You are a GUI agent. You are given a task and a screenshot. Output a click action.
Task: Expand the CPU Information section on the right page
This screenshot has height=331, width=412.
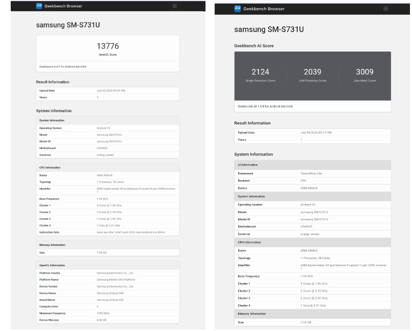[316, 242]
